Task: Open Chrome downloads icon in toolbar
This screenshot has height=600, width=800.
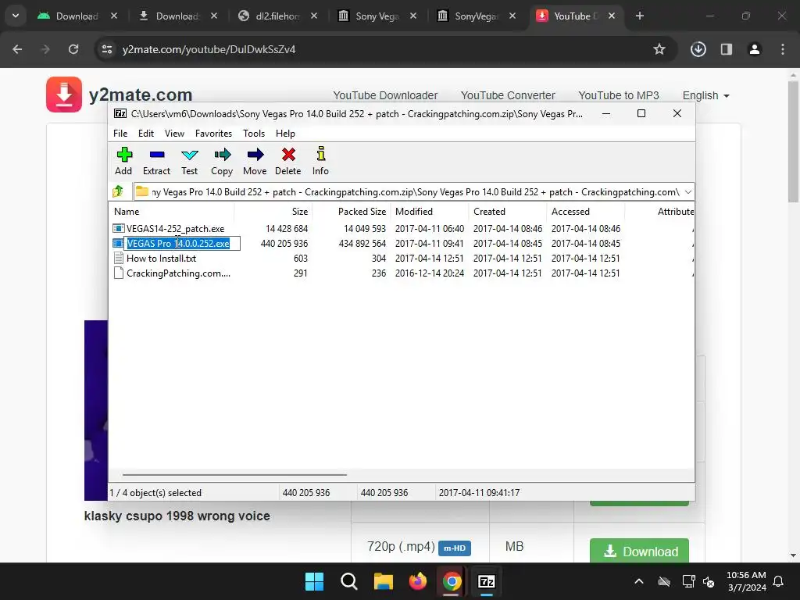Action: pyautogui.click(x=698, y=49)
